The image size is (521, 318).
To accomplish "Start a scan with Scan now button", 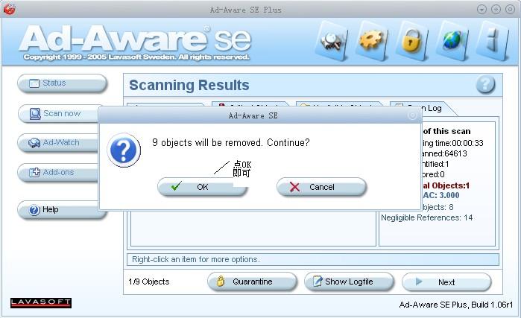I will [58, 113].
